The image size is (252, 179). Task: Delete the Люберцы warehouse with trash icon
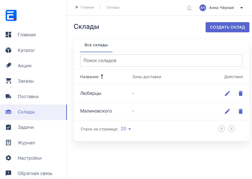[x=241, y=93]
